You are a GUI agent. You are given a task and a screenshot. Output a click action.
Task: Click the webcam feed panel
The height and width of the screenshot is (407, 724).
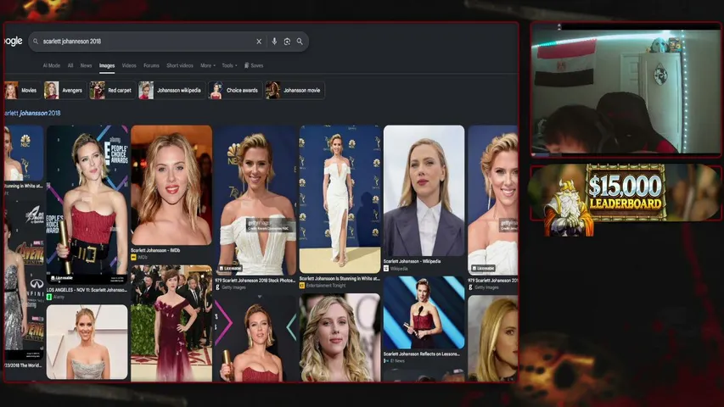[626, 91]
